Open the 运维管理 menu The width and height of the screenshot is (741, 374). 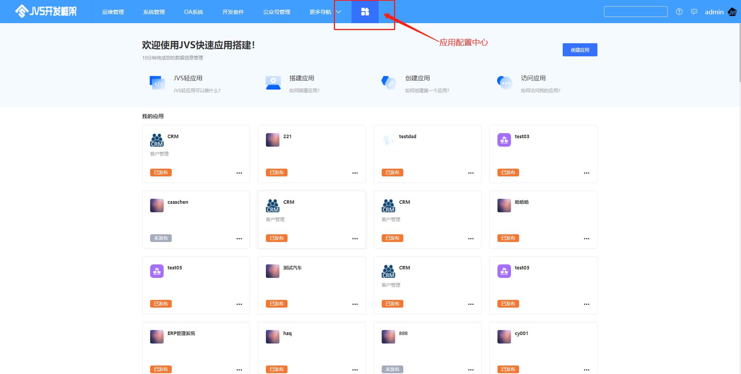click(x=113, y=12)
